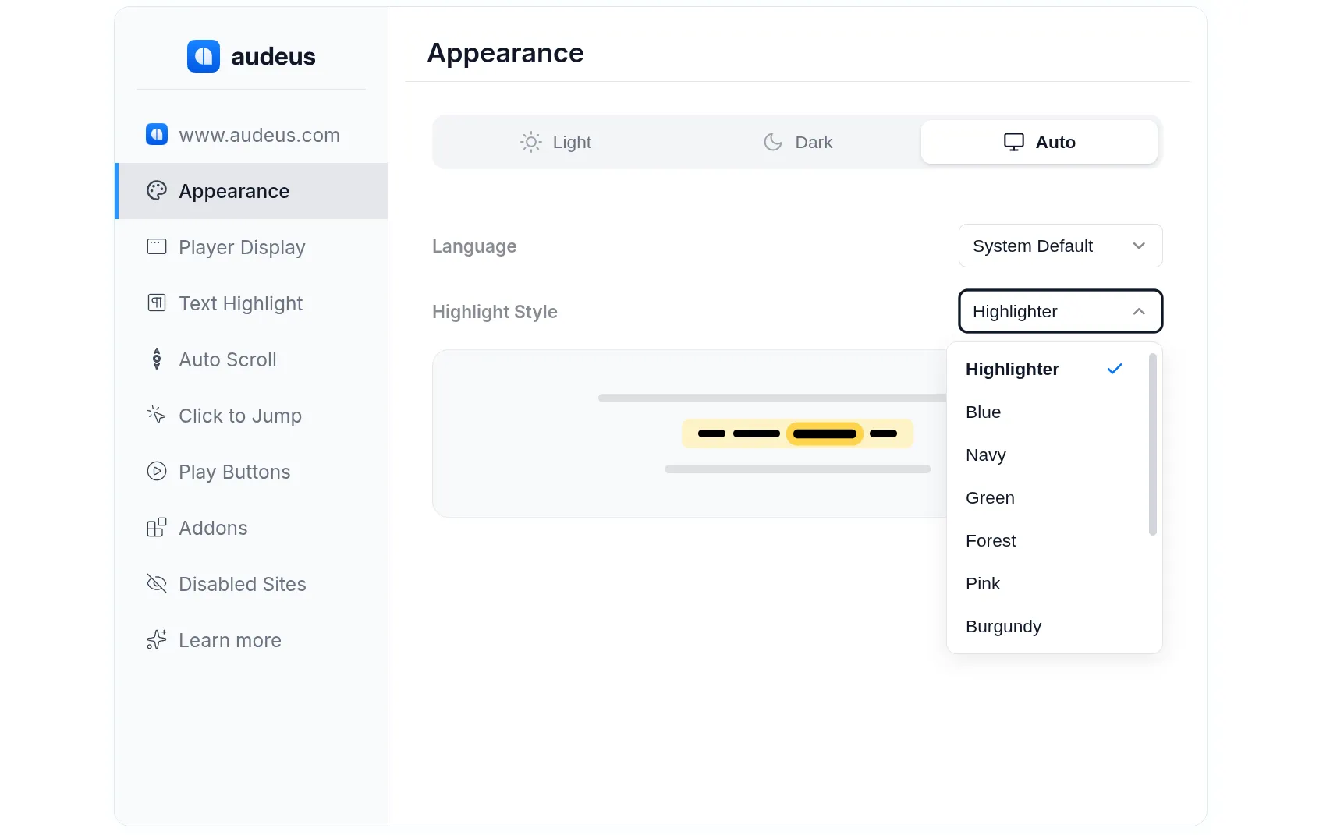Screen dimensions: 1337x835
Task: Click the Text Highlight paragraph icon
Action: (x=157, y=303)
